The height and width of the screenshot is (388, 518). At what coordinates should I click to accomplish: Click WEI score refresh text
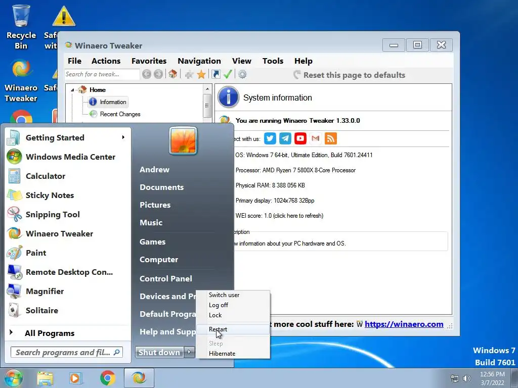pyautogui.click(x=279, y=216)
